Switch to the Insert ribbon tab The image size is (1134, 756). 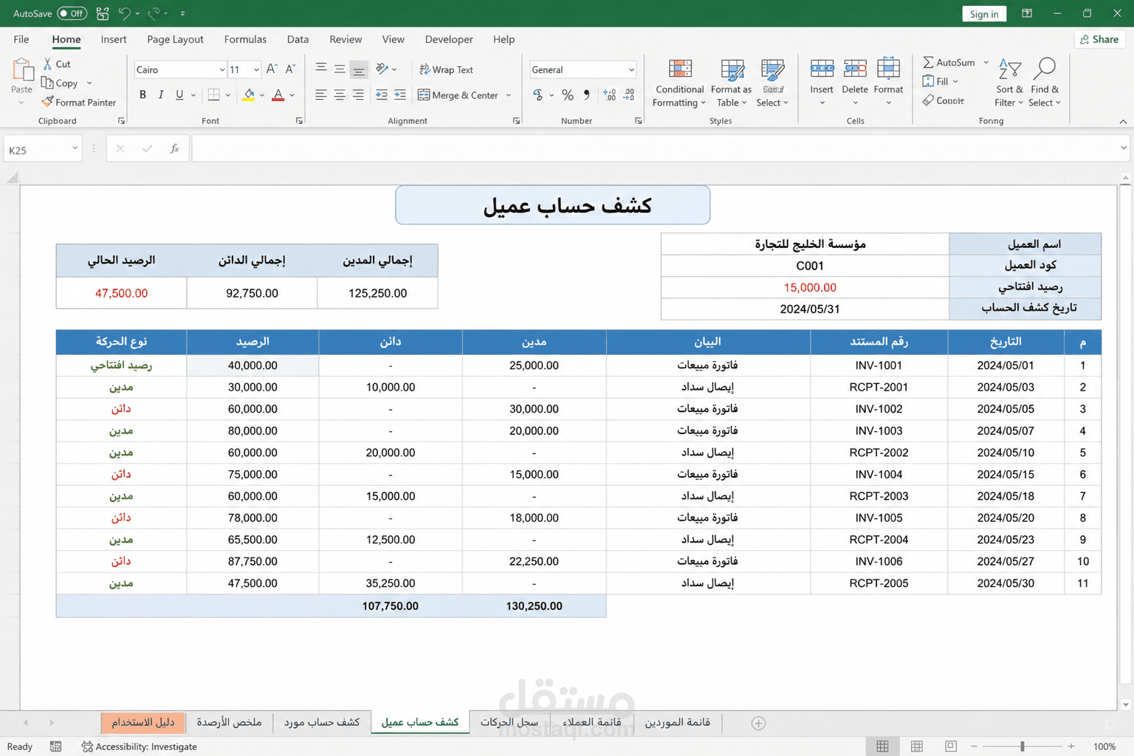[114, 39]
